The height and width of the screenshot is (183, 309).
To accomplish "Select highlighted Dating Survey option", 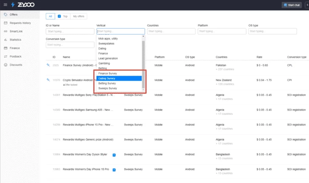I will [119, 78].
